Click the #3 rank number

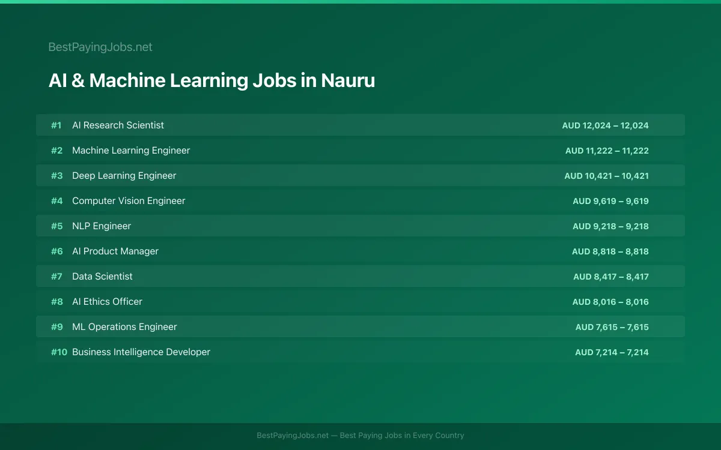pyautogui.click(x=56, y=176)
